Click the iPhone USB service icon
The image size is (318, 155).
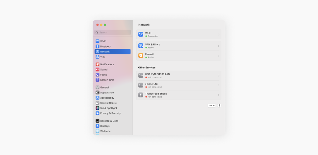point(141,85)
